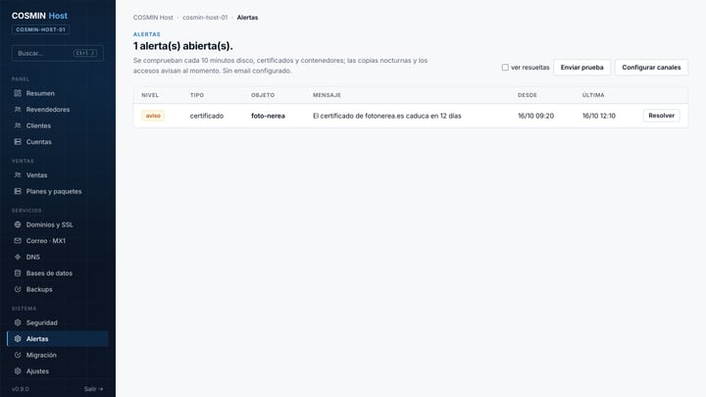Open the Seguridad page
This screenshot has height=397, width=706.
[58, 323]
